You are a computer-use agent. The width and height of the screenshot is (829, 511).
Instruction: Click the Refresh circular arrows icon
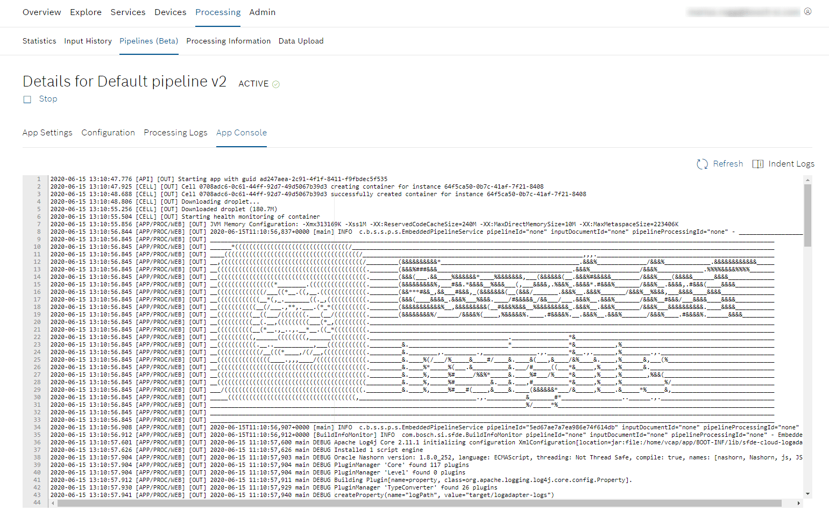click(702, 164)
